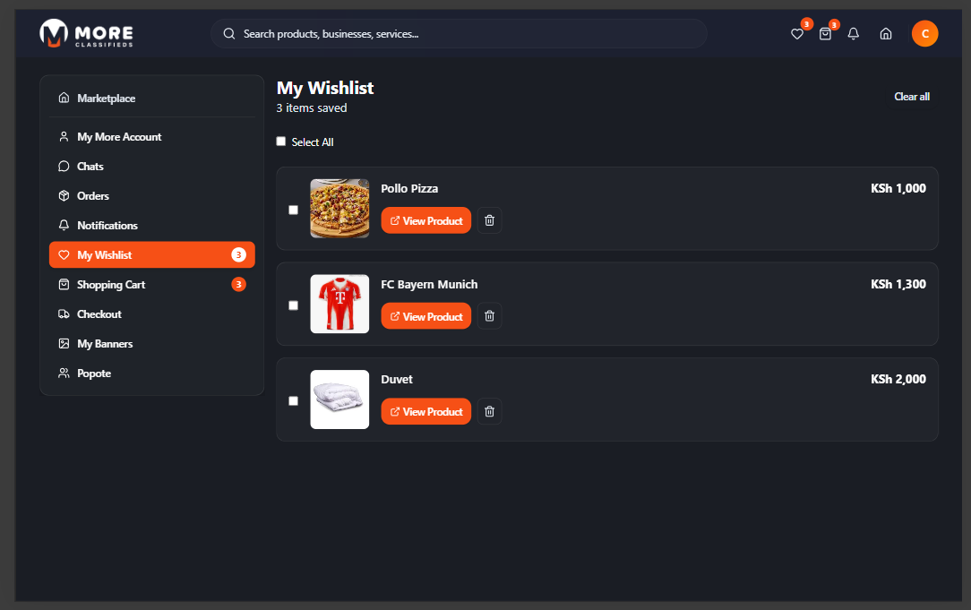Open Shopping Cart in sidebar menu
The width and height of the screenshot is (971, 610).
111,285
